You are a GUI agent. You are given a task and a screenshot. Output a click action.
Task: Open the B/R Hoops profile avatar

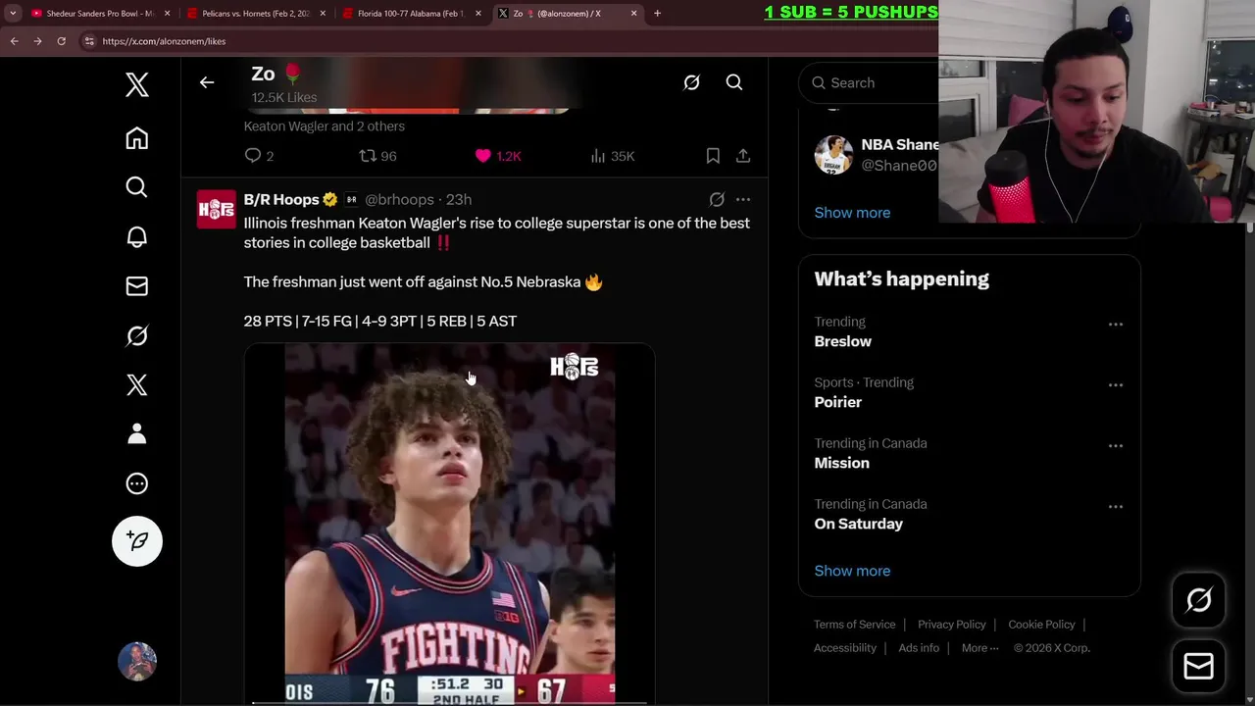(x=217, y=209)
